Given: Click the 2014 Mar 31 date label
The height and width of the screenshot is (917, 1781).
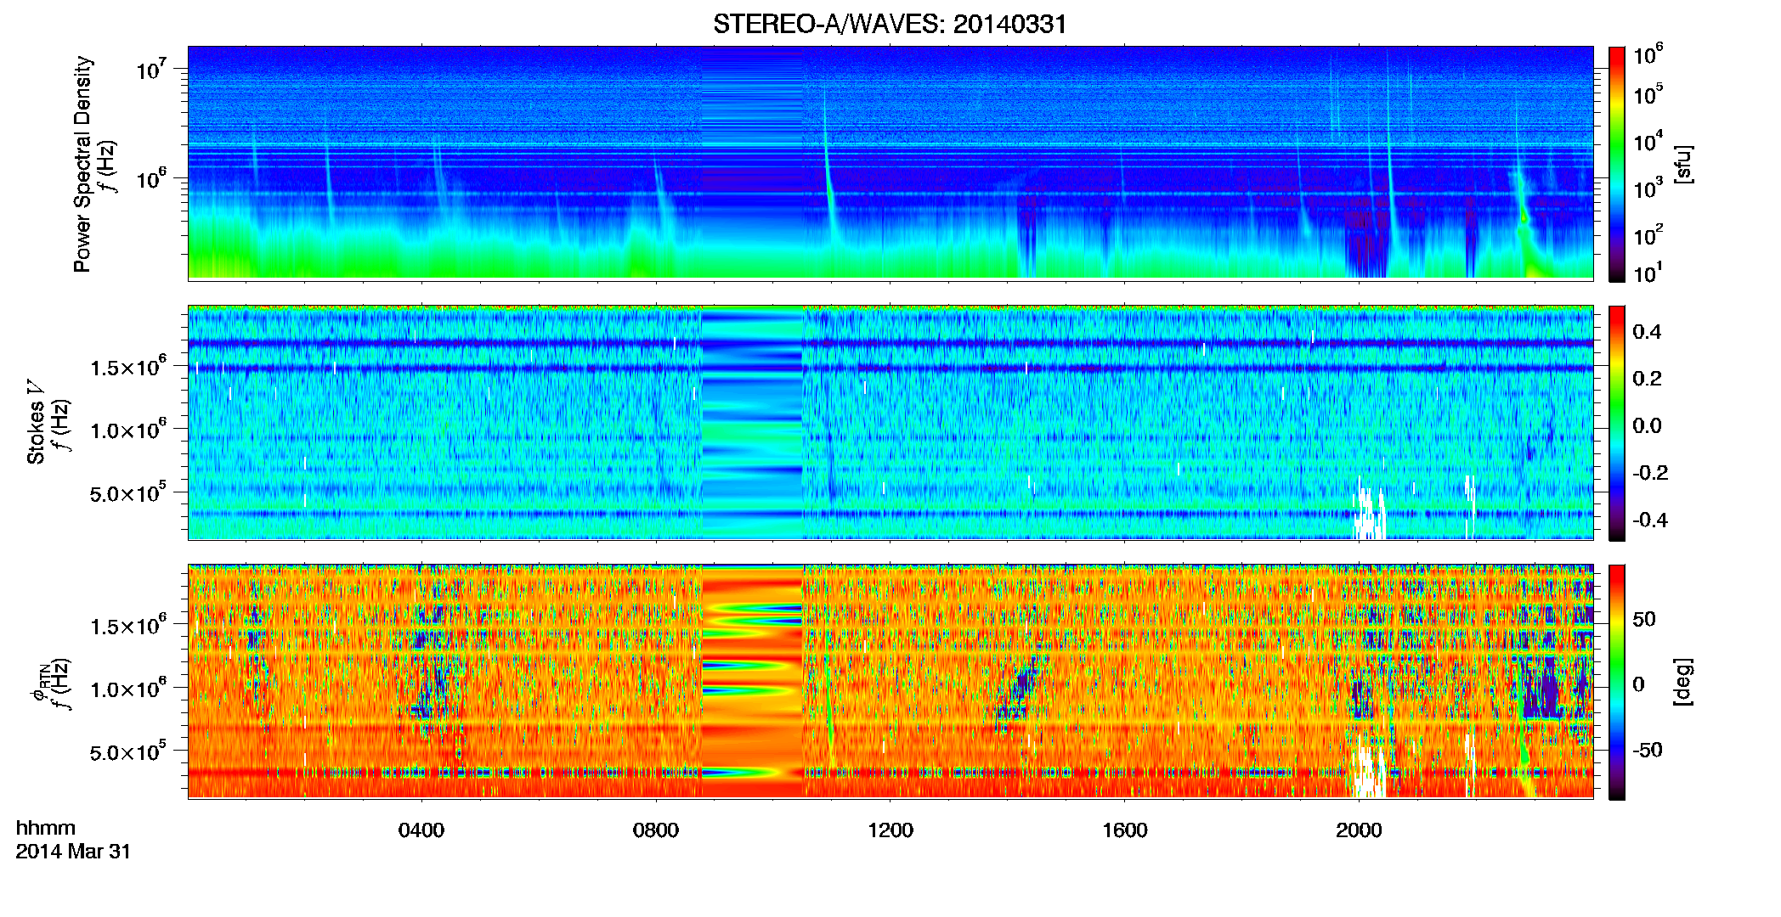Looking at the screenshot, I should (x=73, y=851).
